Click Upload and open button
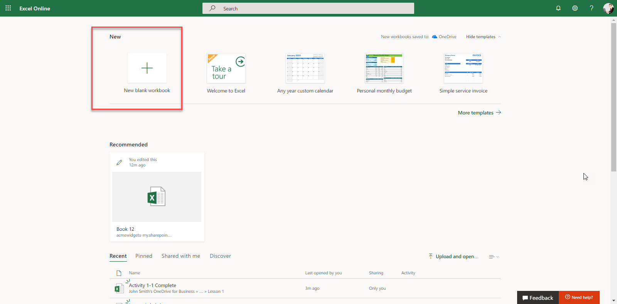Viewport: 617px width, 304px height. pos(453,257)
